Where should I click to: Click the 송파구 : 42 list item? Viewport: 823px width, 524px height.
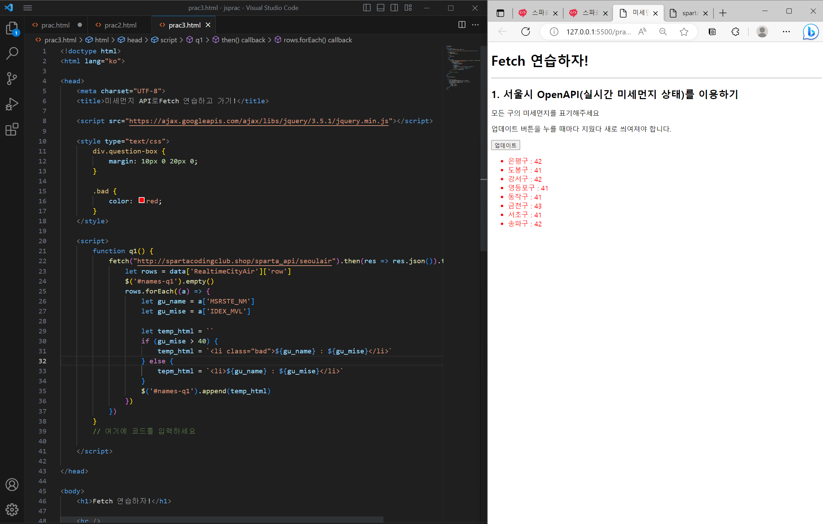pyautogui.click(x=525, y=224)
